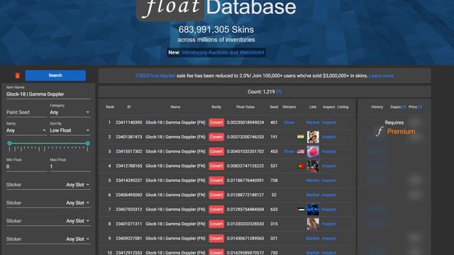Click the help icon next to Count

279,92
